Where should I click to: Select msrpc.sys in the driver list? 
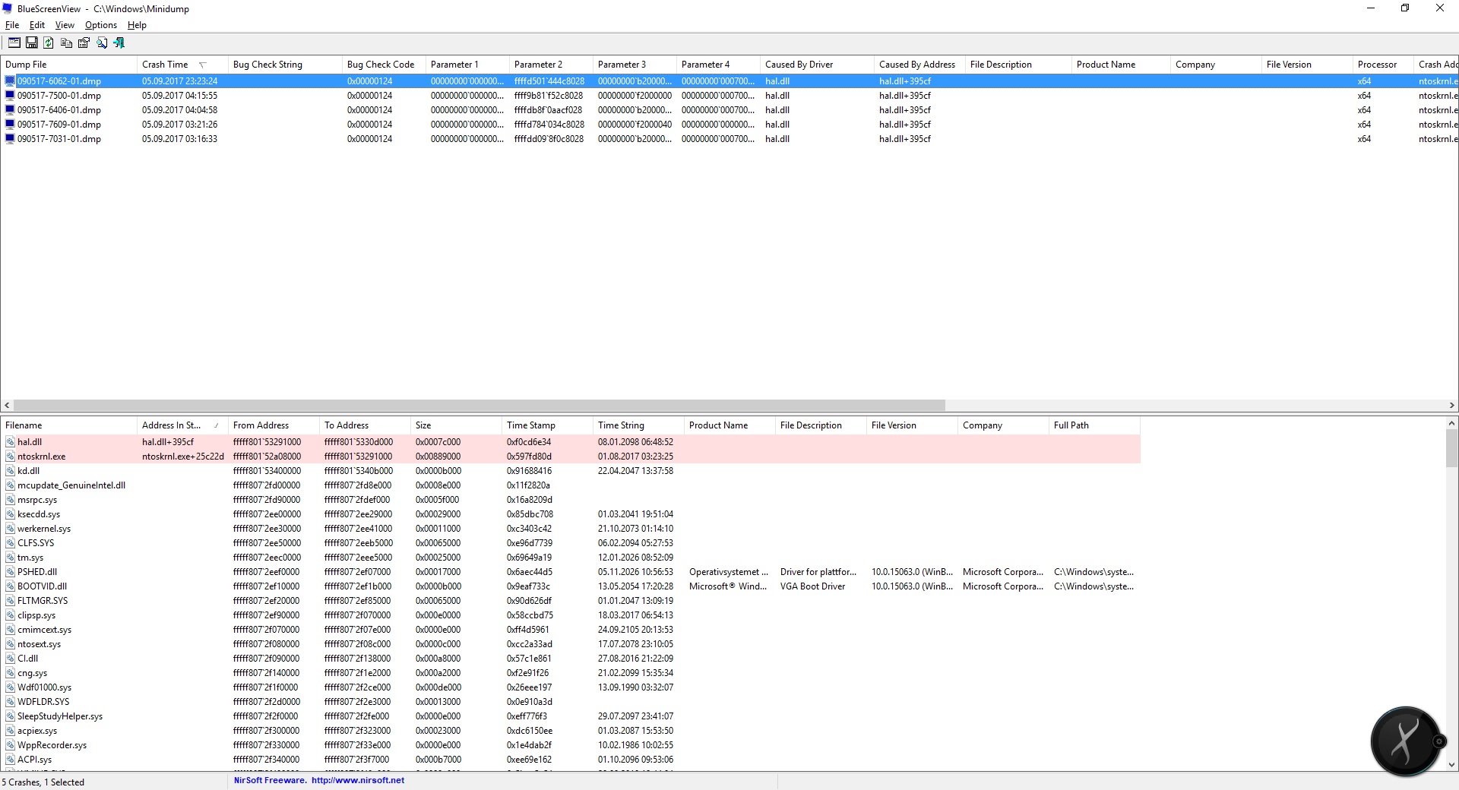(570, 500)
